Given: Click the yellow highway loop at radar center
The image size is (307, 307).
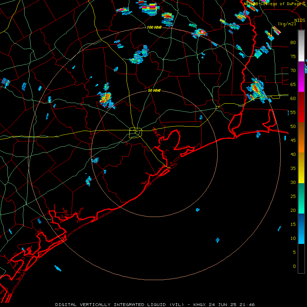Looking at the screenshot, I should [x=136, y=133].
